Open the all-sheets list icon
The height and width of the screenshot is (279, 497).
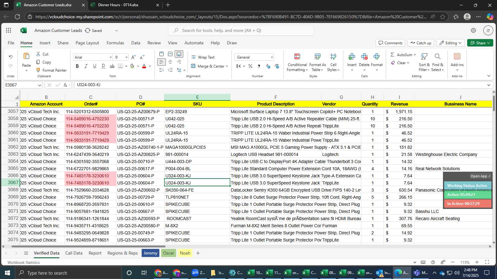[26, 253]
